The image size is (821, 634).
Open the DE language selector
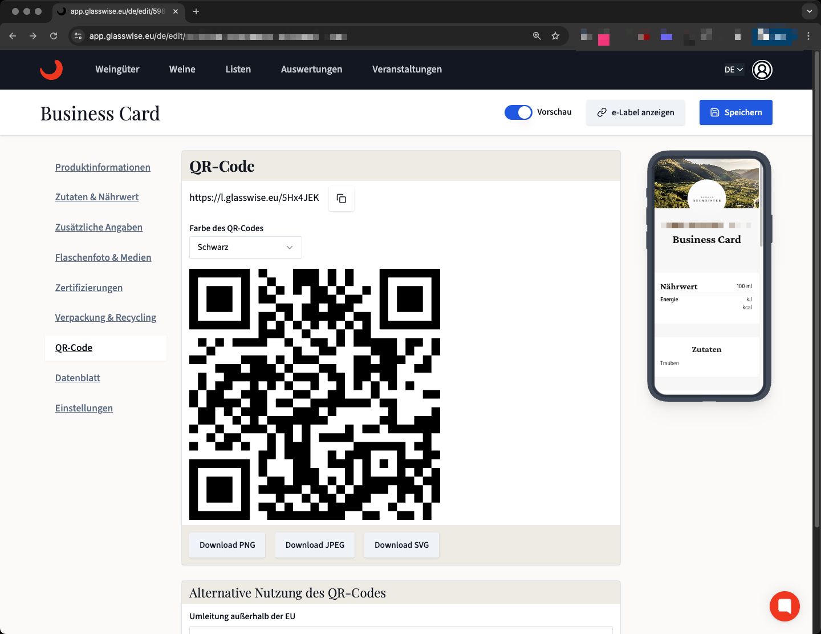click(734, 70)
